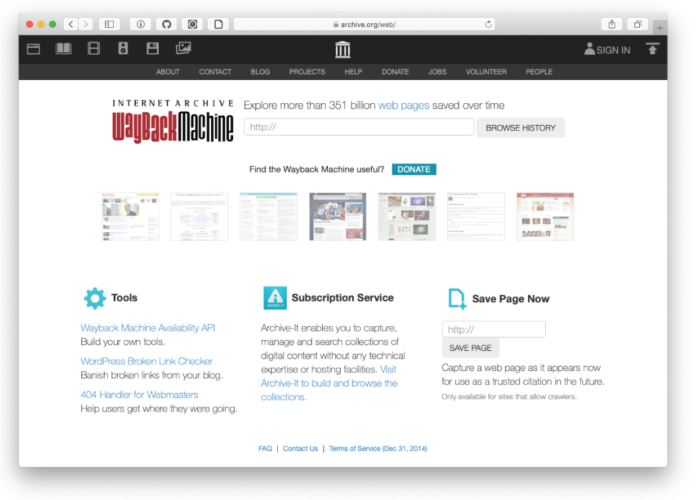
Task: Click the Internet Archive building logo
Action: (342, 48)
